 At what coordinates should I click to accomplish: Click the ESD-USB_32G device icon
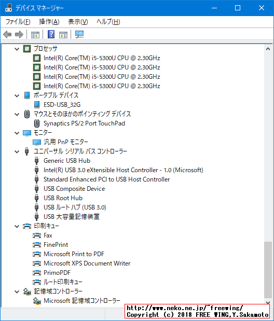click(37, 105)
